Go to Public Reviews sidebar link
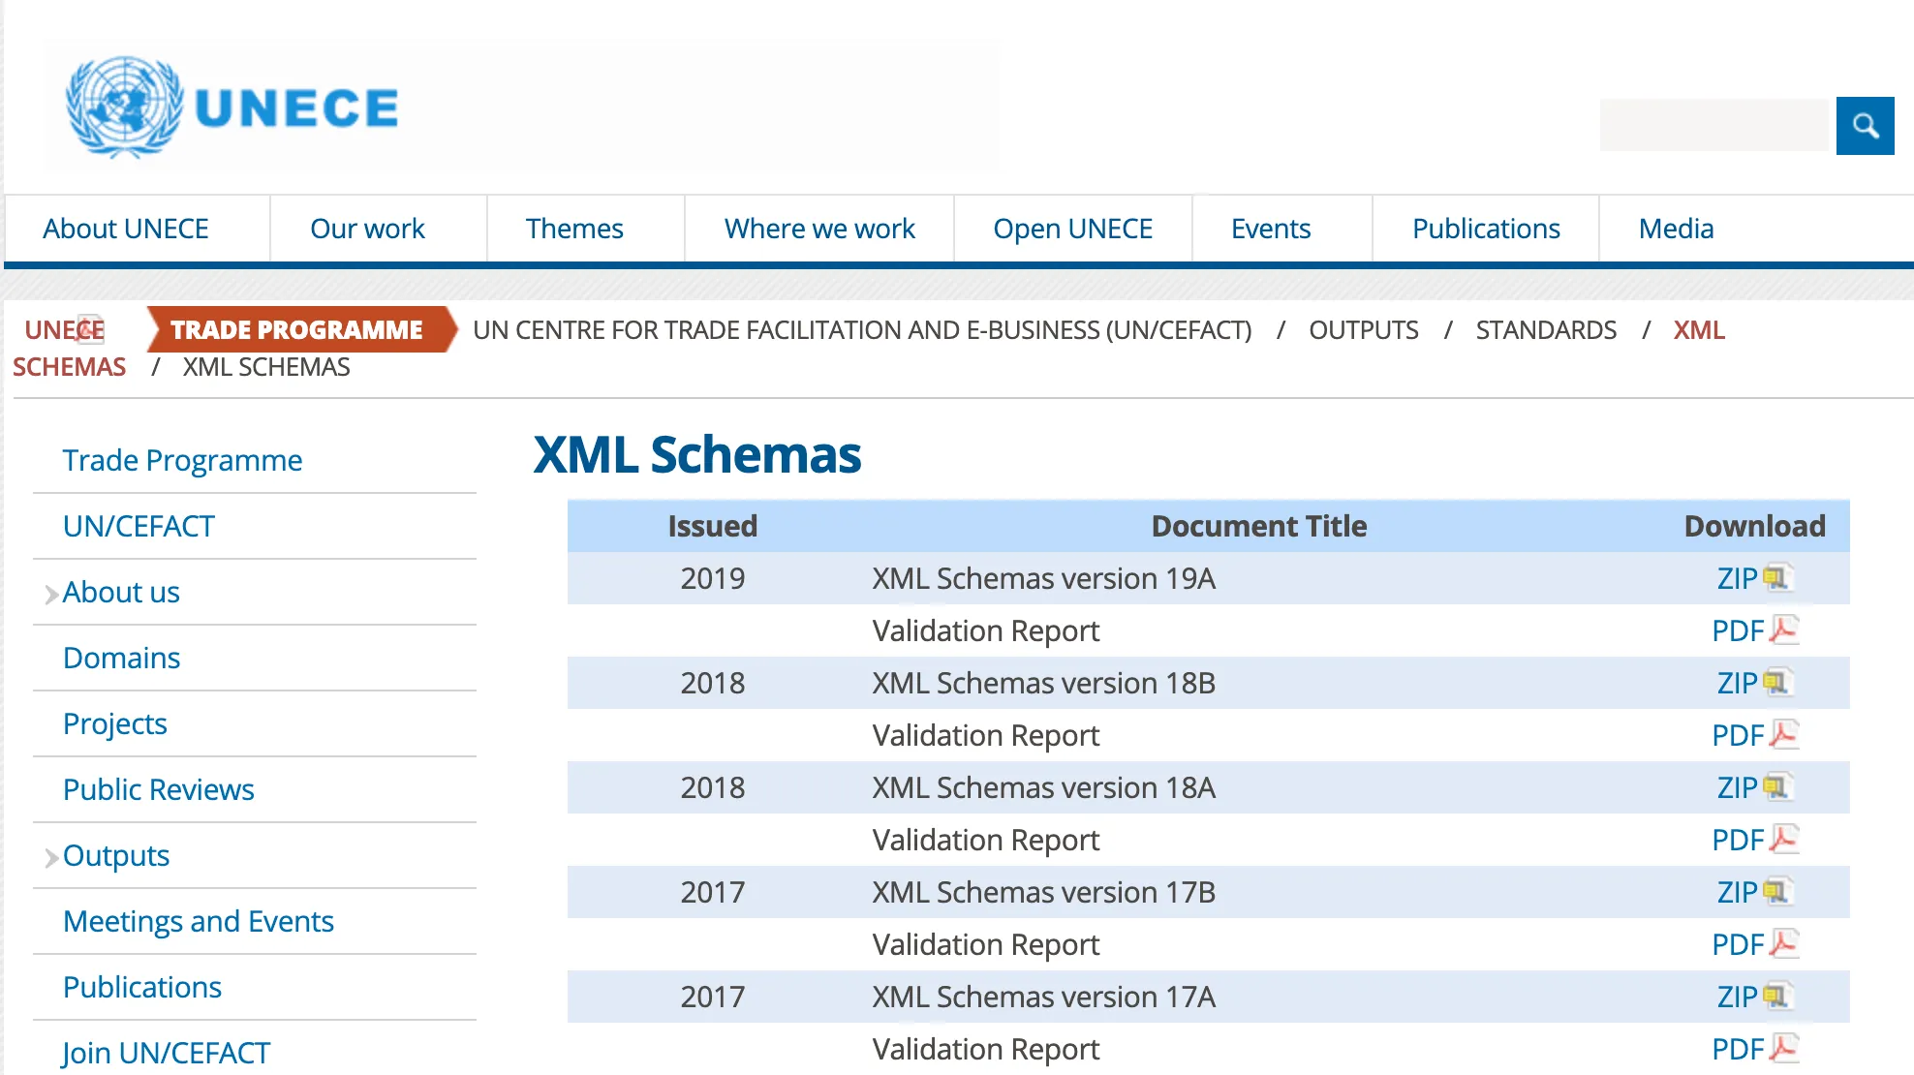This screenshot has height=1075, width=1914. pos(158,789)
